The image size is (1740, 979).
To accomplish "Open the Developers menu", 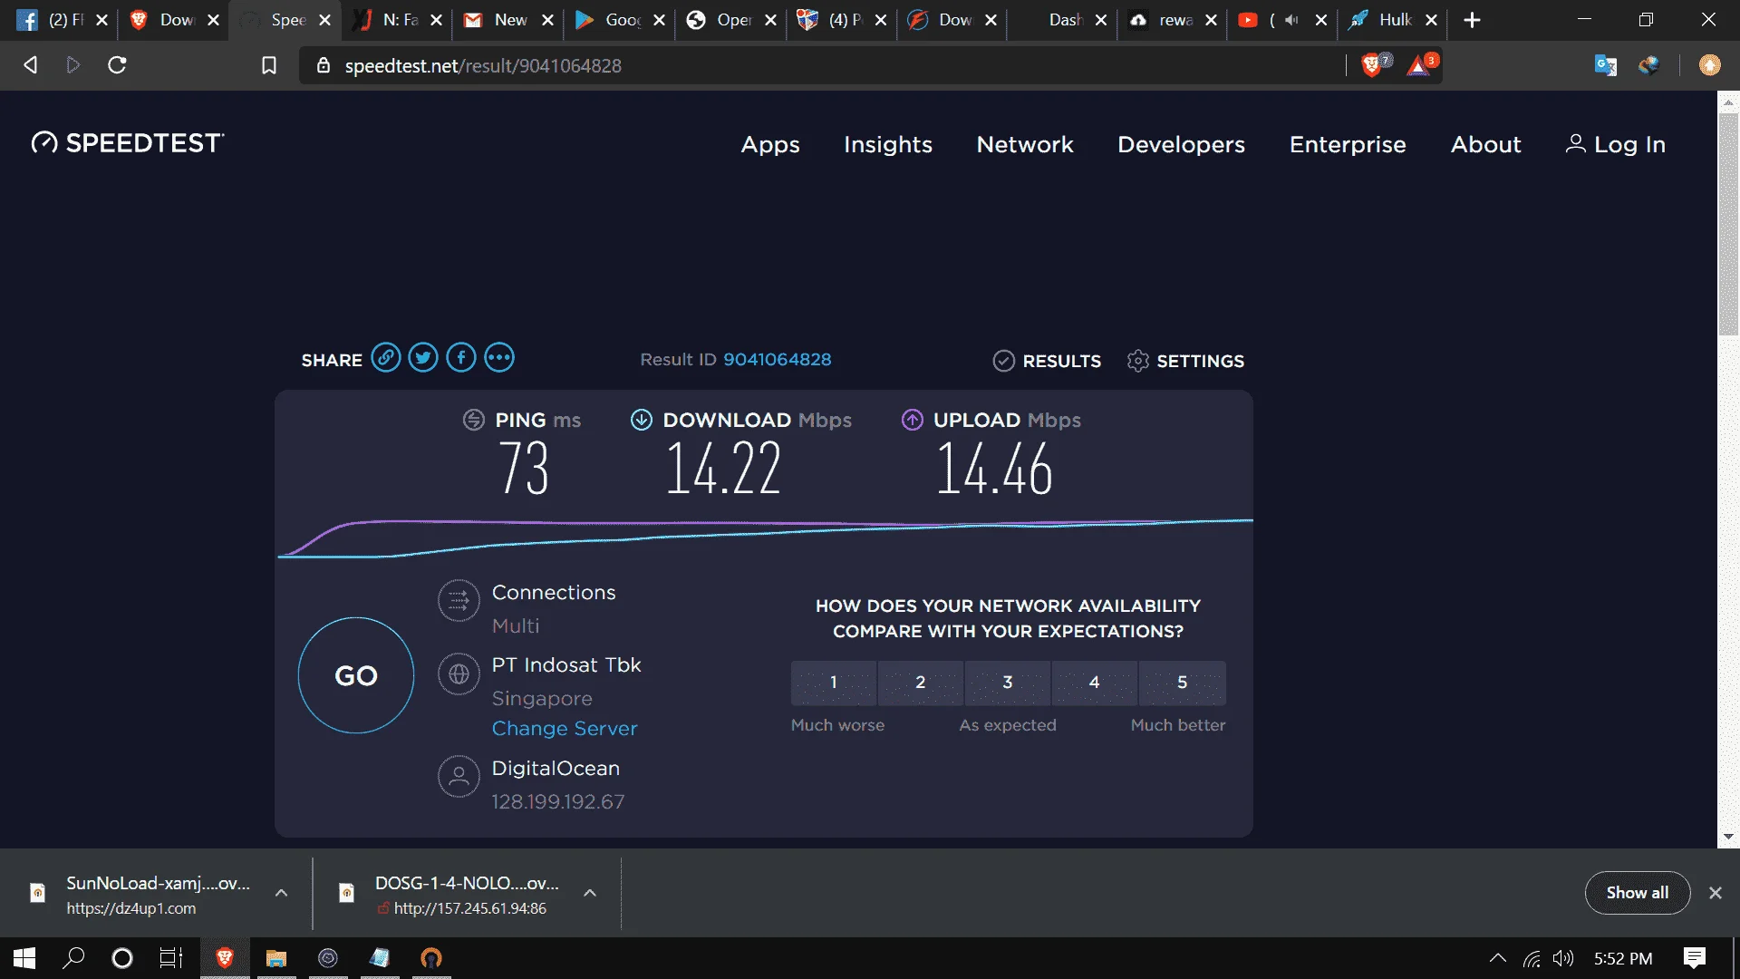I will 1181,144.
